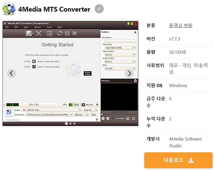Open the HD - MPEG4 Video profile dropdown
The image size is (214, 171).
click(x=80, y=110)
